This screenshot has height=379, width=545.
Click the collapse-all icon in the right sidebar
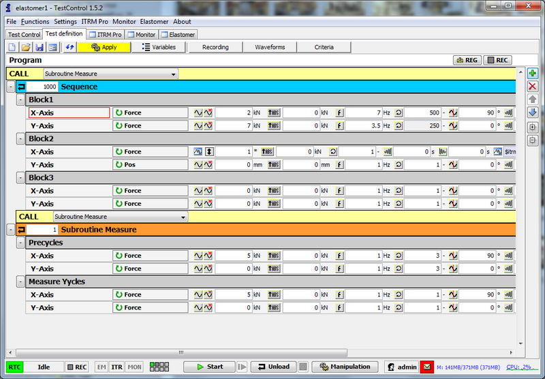pyautogui.click(x=532, y=140)
